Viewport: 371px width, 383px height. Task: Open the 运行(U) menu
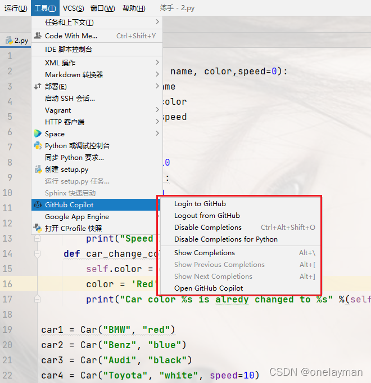(x=16, y=8)
